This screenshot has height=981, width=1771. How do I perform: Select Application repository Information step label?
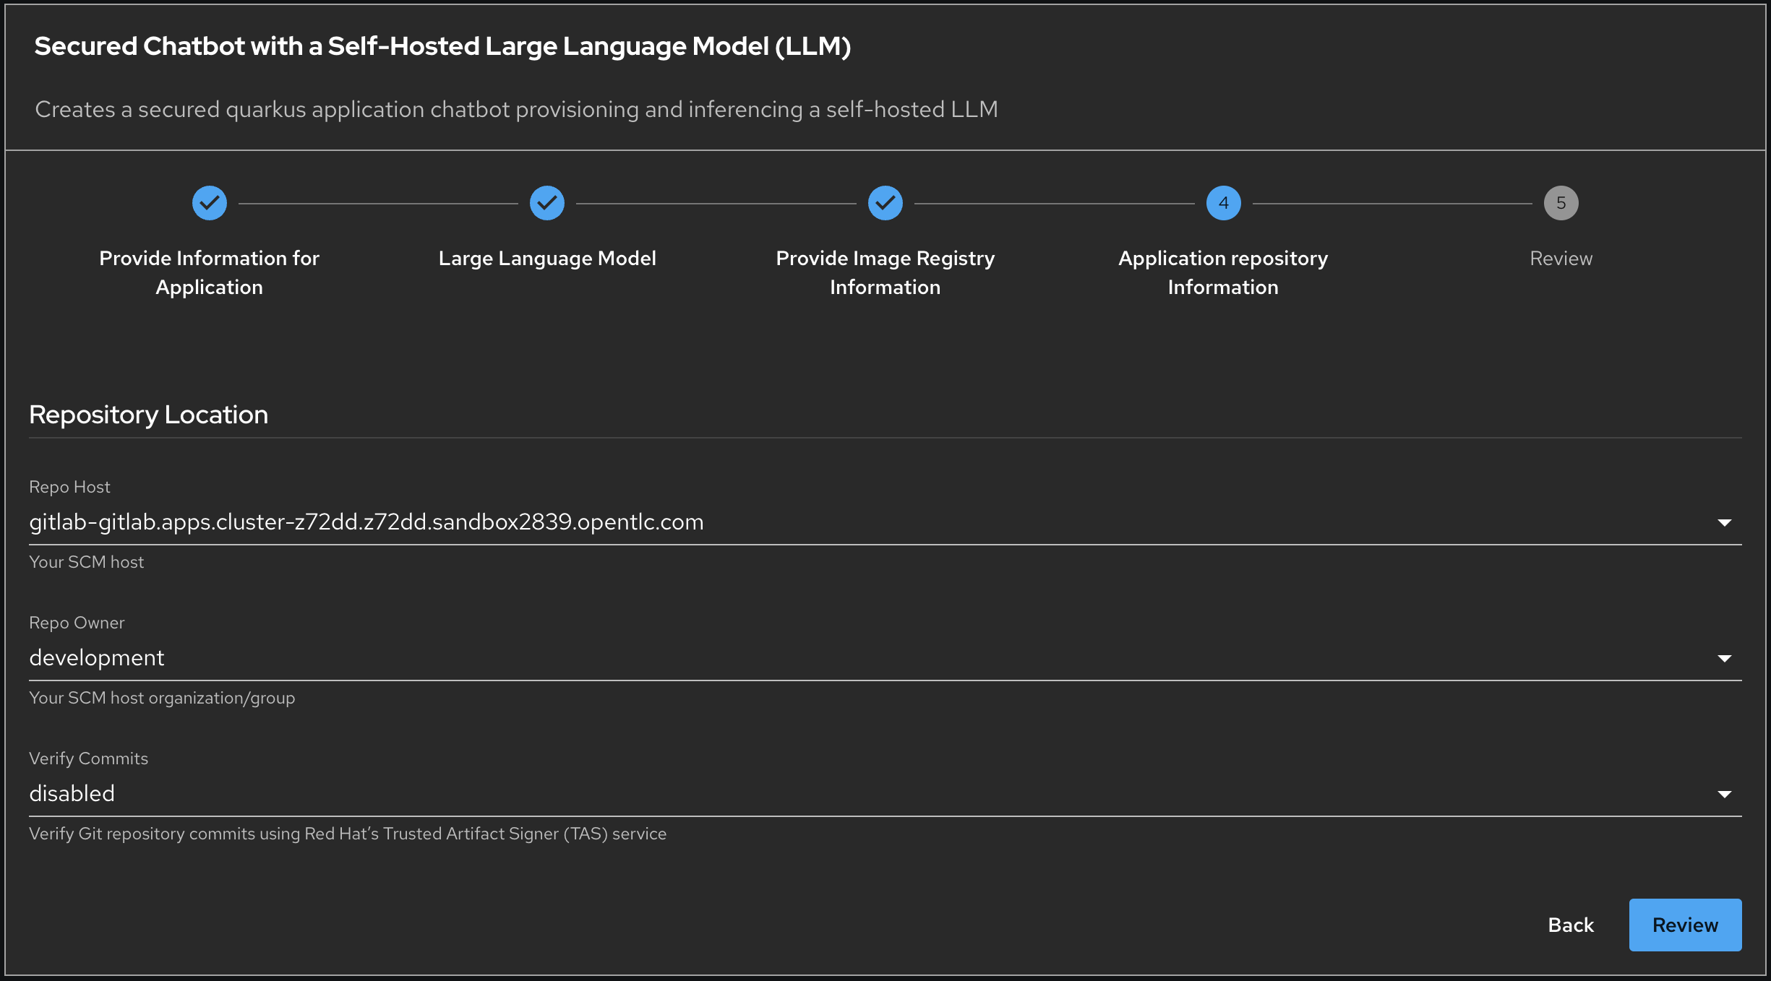click(1223, 272)
